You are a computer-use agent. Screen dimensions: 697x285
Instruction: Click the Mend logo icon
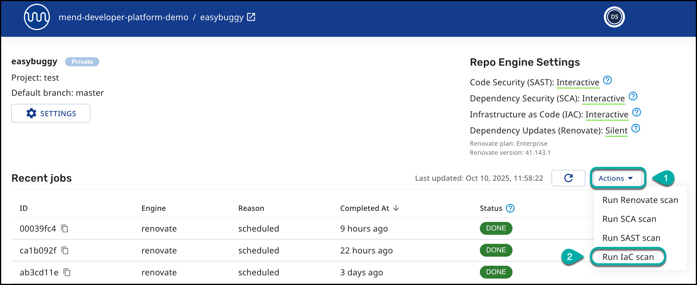tap(37, 17)
